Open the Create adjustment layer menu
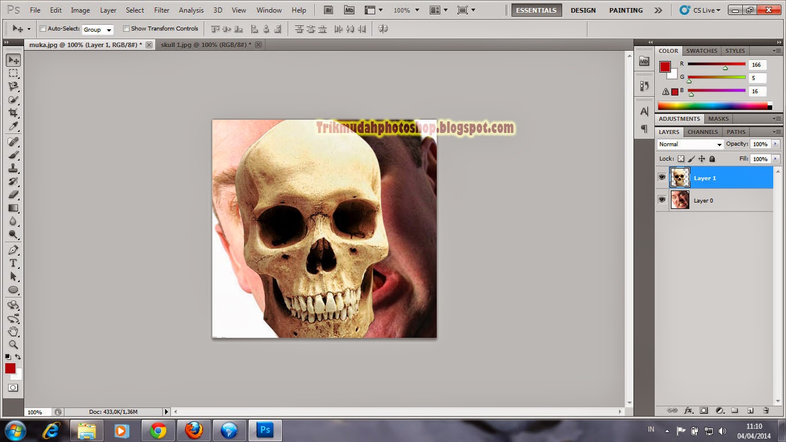 tap(719, 410)
